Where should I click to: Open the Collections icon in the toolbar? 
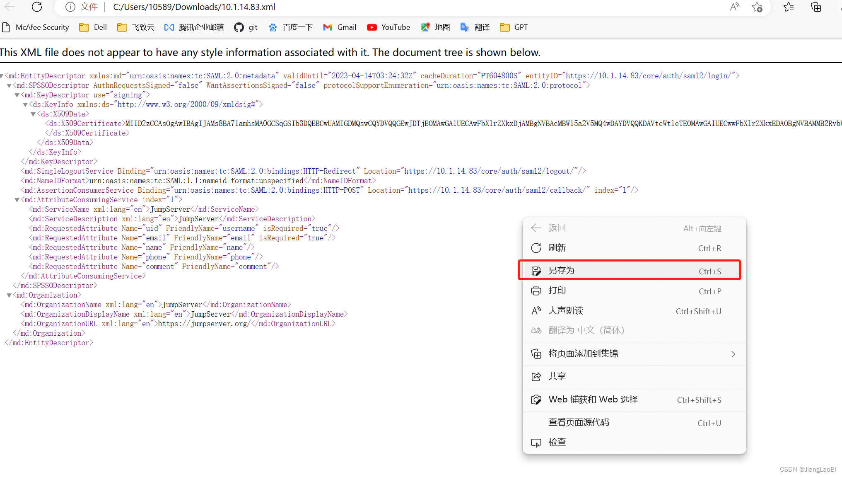click(815, 7)
